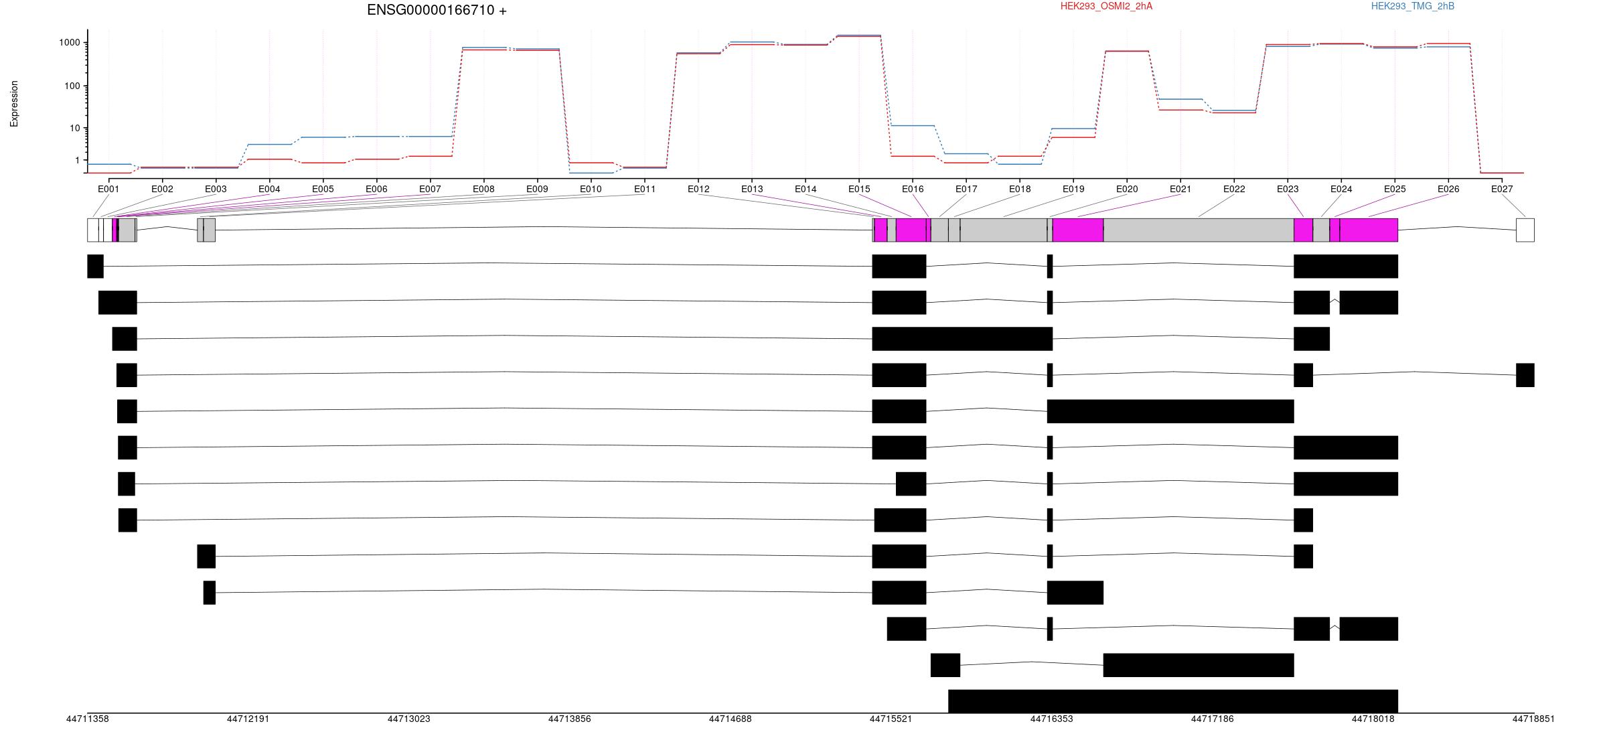Click exon label E016
Image resolution: width=1607 pixels, height=730 pixels.
pos(913,189)
